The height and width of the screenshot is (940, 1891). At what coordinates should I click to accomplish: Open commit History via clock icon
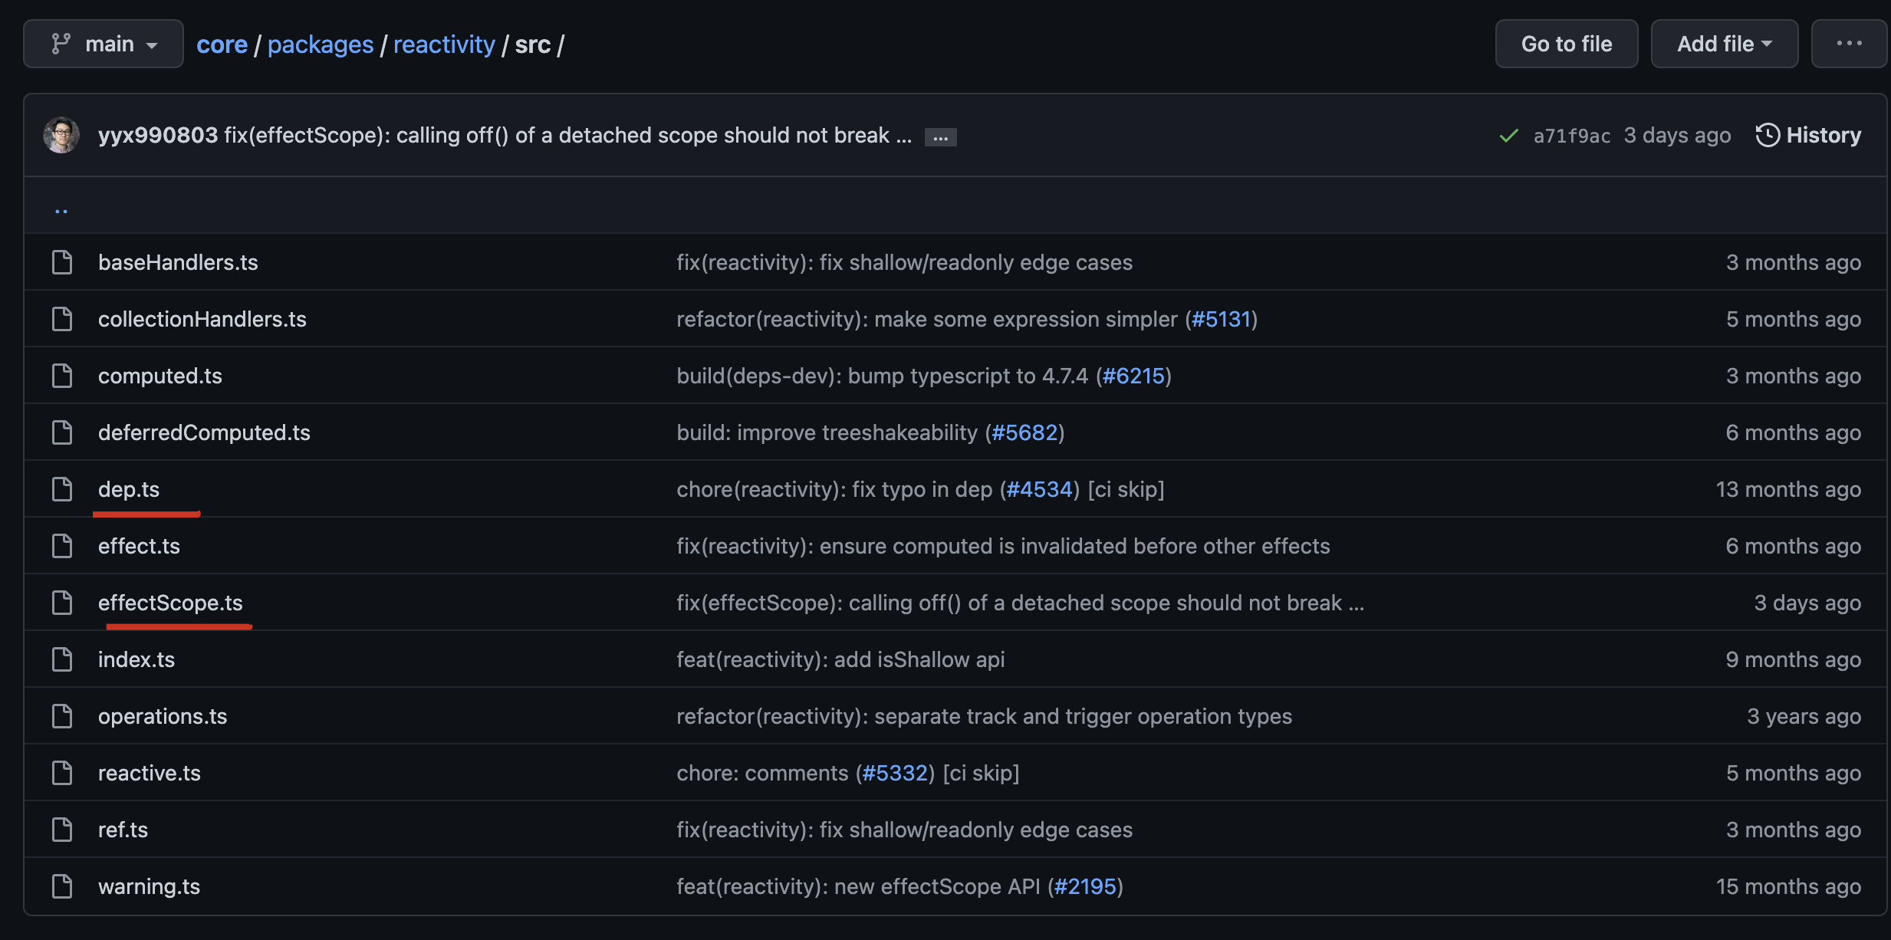[1767, 136]
